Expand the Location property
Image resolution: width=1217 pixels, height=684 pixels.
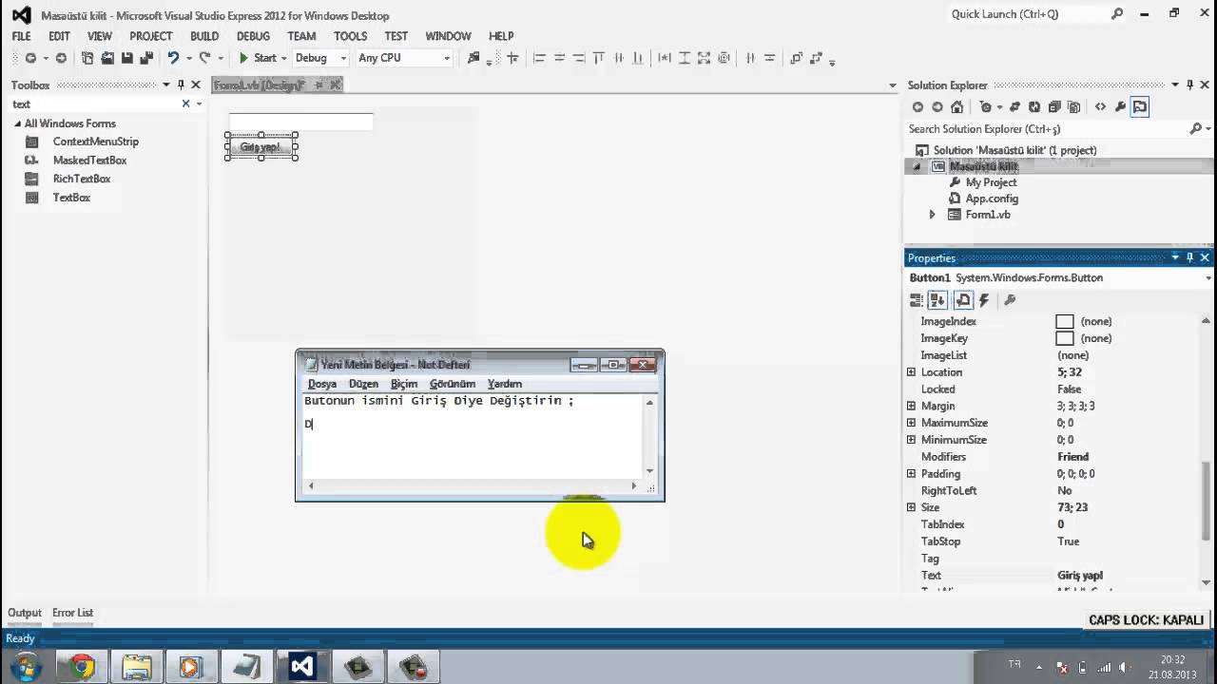click(912, 372)
